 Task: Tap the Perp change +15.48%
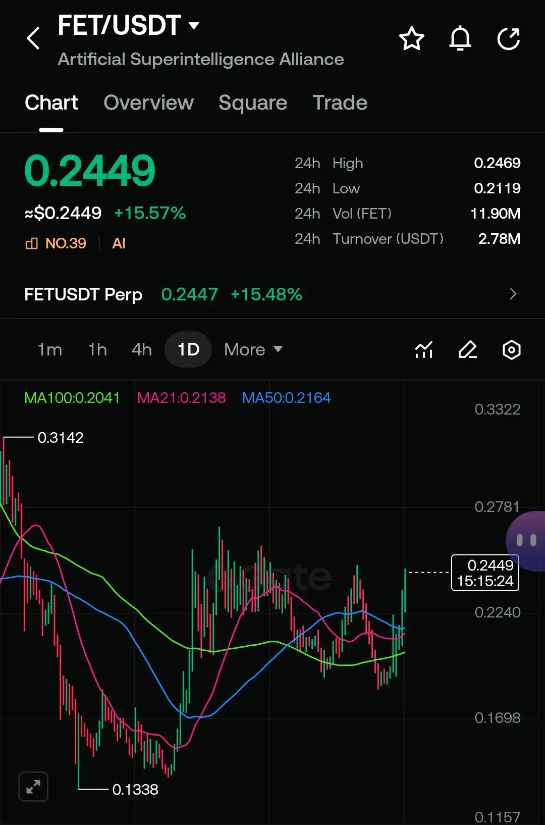pyautogui.click(x=266, y=294)
